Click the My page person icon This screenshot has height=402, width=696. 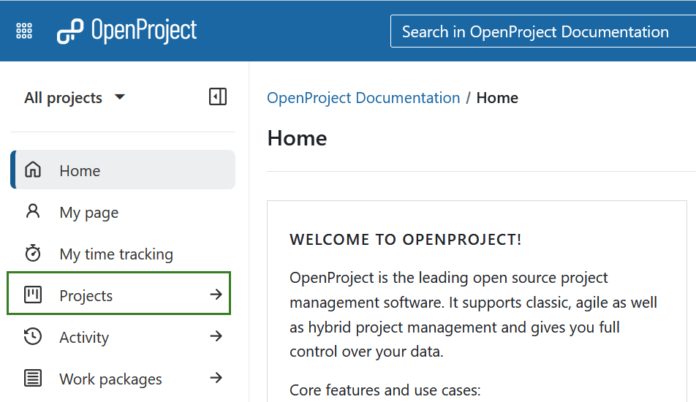[33, 212]
